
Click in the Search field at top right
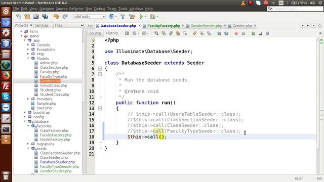click(x=295, y=9)
